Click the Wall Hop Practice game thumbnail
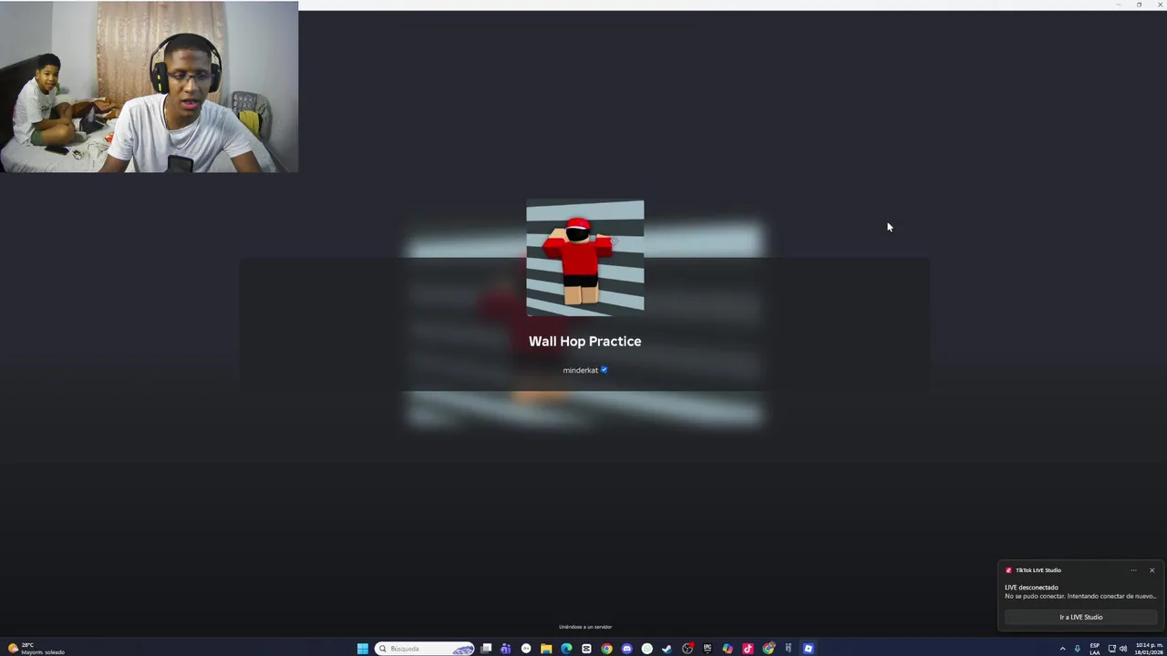1167x656 pixels. (x=584, y=258)
